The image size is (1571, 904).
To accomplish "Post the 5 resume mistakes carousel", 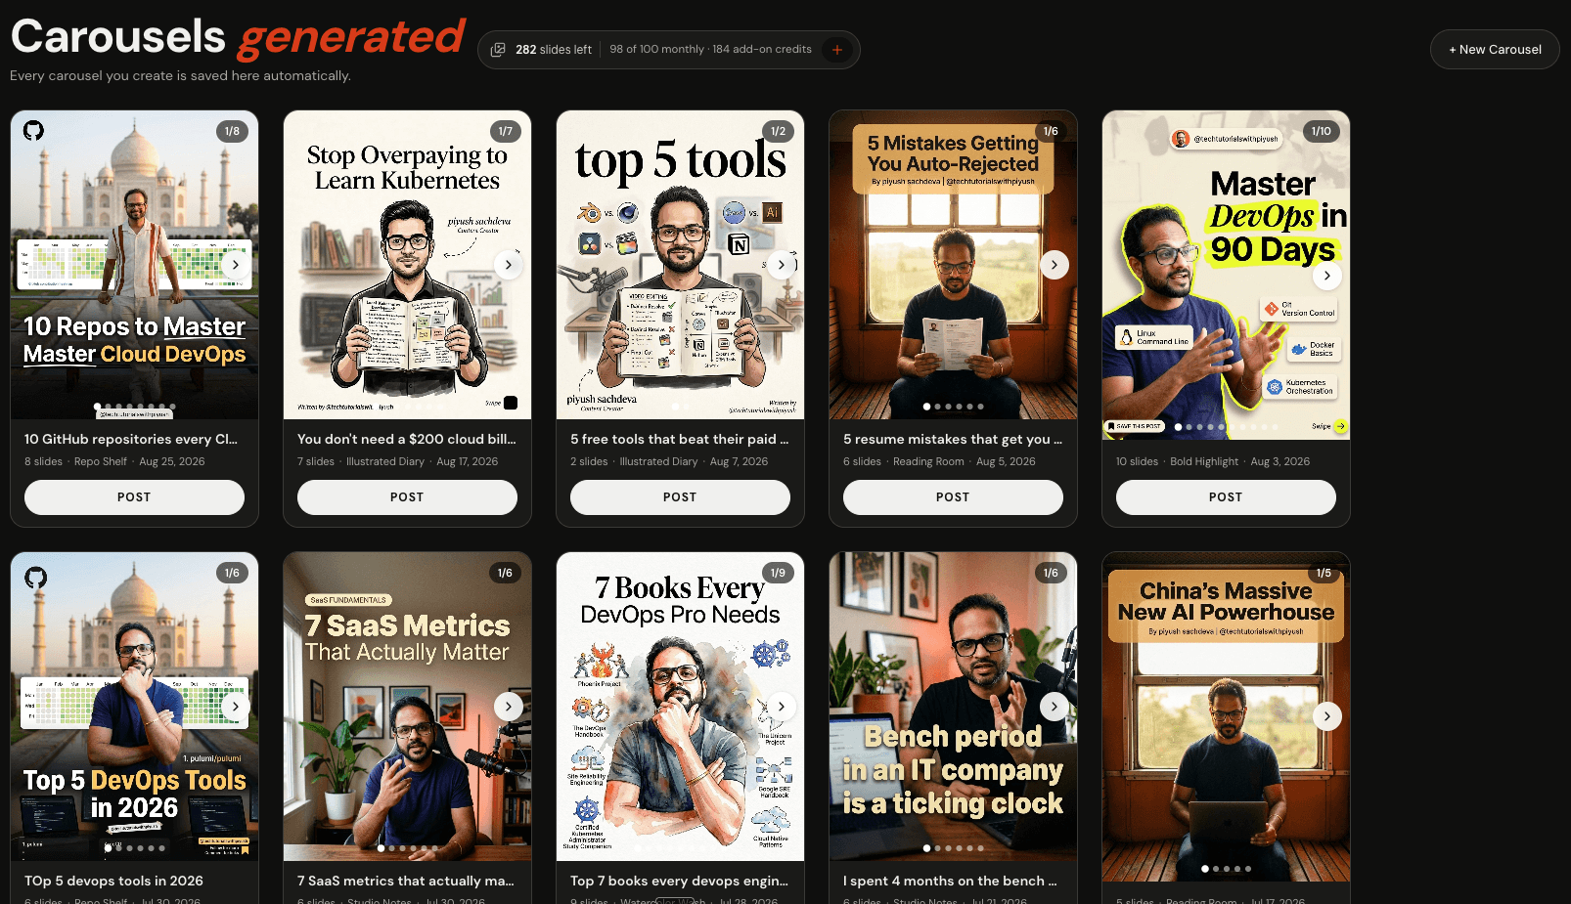I will [953, 497].
